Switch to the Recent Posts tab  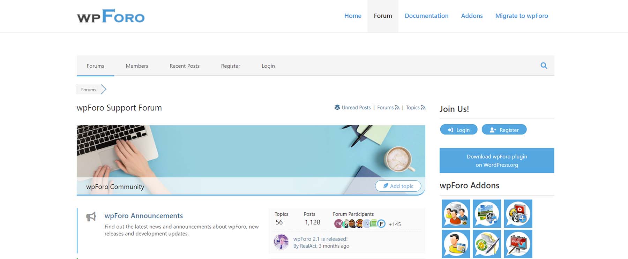click(x=185, y=66)
